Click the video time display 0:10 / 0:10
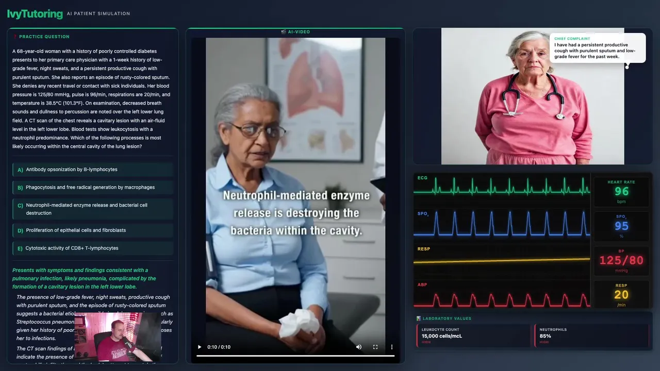The height and width of the screenshot is (371, 660). click(219, 347)
